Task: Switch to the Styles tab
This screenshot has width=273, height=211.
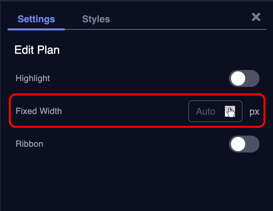Action: (96, 19)
